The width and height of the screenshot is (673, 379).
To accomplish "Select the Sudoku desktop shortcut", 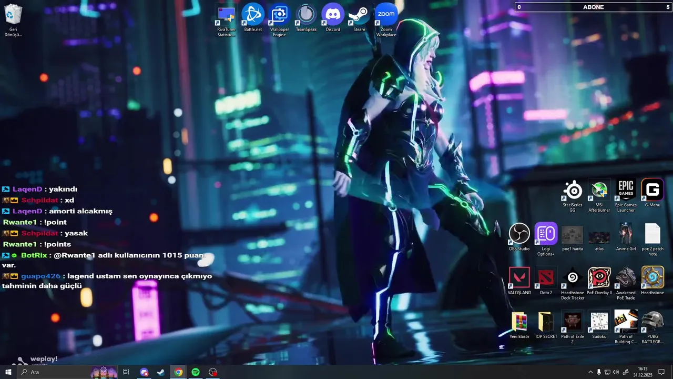I will (599, 324).
